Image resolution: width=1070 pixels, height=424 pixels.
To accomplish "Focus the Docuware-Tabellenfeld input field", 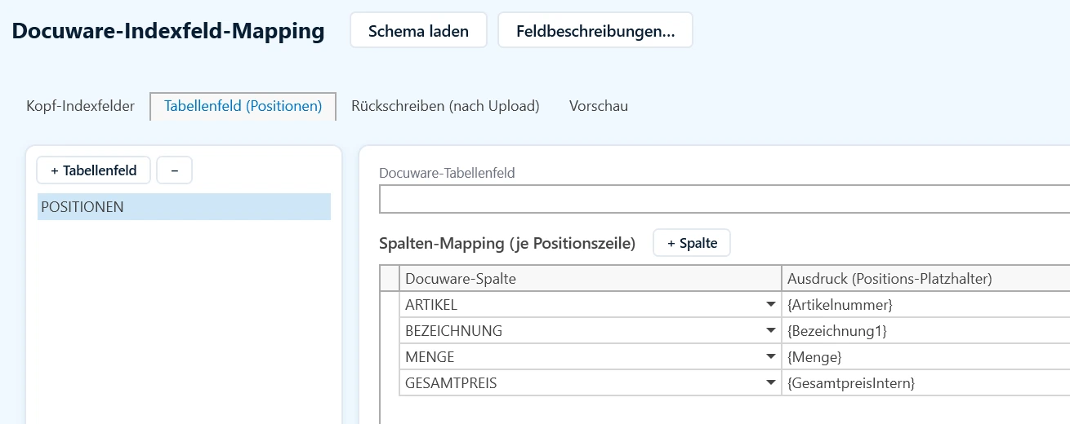I will pyautogui.click(x=724, y=199).
